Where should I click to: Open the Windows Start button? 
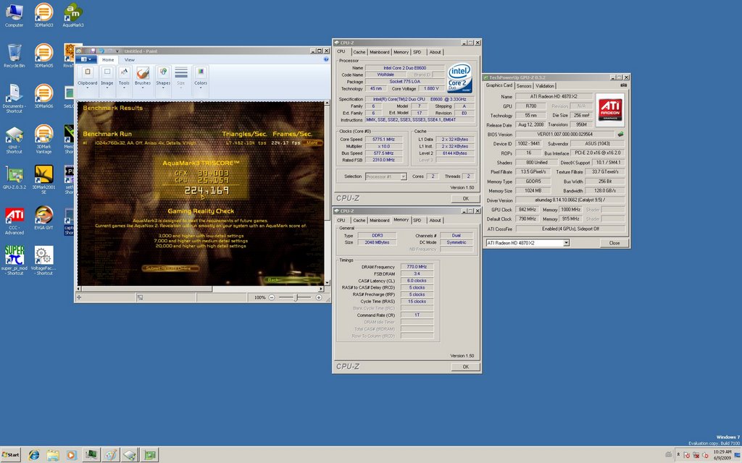tap(10, 455)
